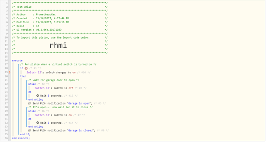Screen dimensions: 267x143
Task: Select the first while statement
Action: [32, 84]
